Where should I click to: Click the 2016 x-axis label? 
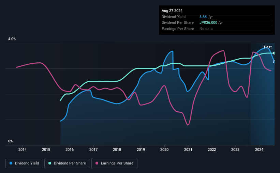point(70,150)
